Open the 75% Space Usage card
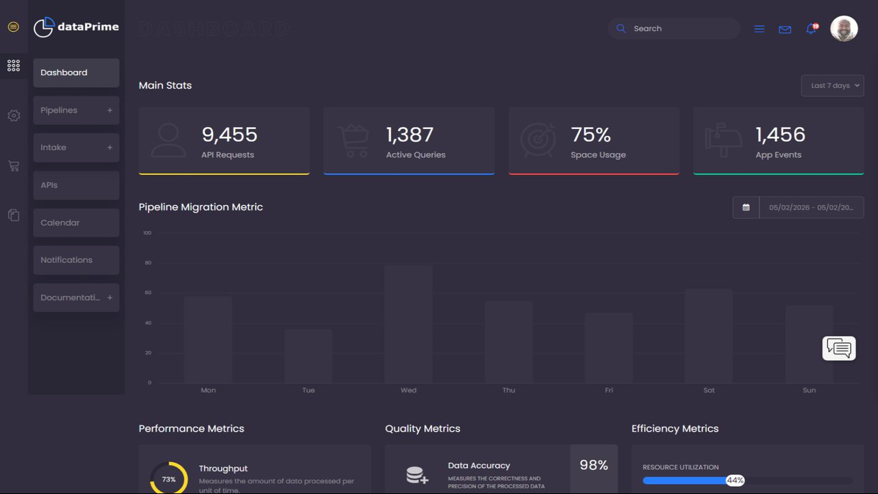Screen dimensions: 878x494 point(593,140)
